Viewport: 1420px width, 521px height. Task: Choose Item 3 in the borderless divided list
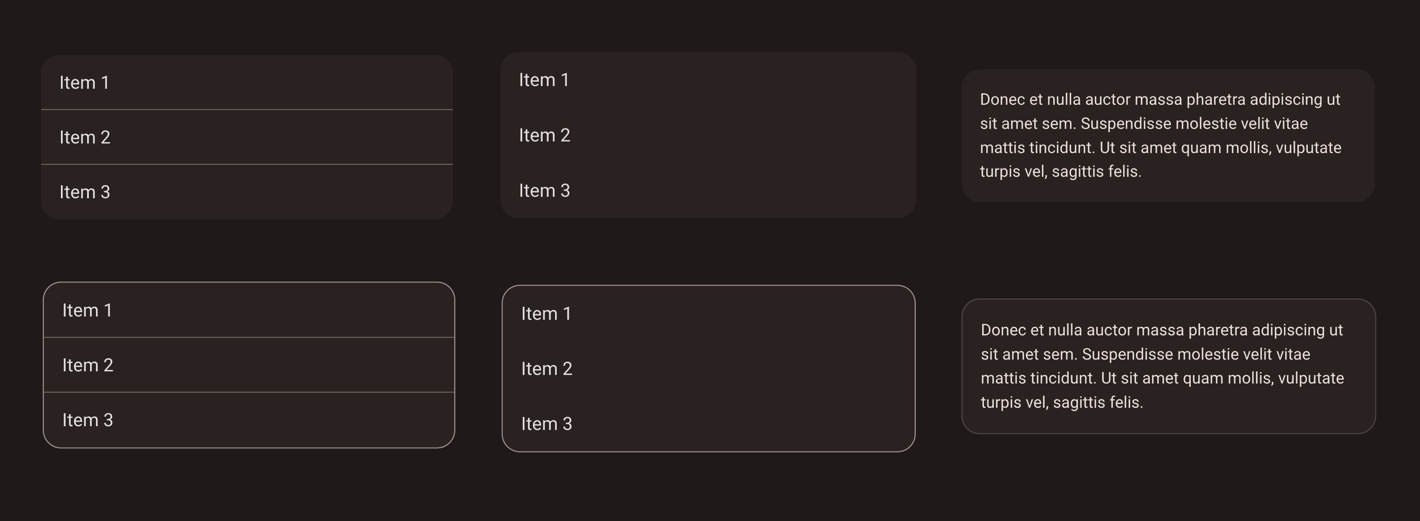click(85, 192)
